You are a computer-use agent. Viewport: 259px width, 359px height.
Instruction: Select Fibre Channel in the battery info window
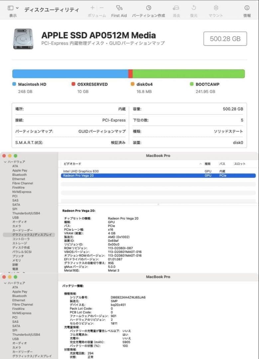point(23,304)
